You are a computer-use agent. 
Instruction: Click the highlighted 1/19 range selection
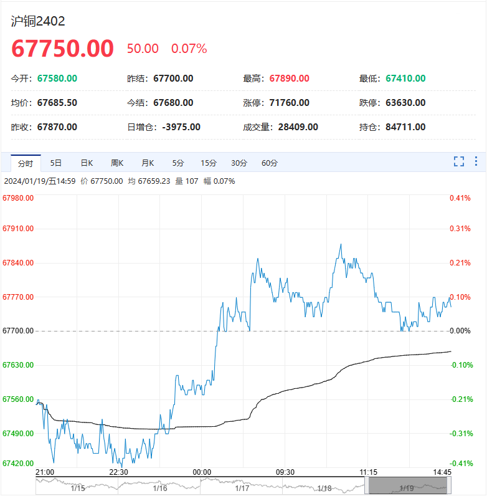[x=408, y=485]
